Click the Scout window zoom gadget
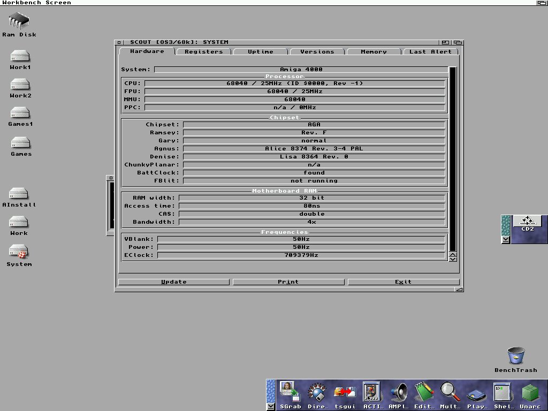548x411 pixels. (445, 42)
